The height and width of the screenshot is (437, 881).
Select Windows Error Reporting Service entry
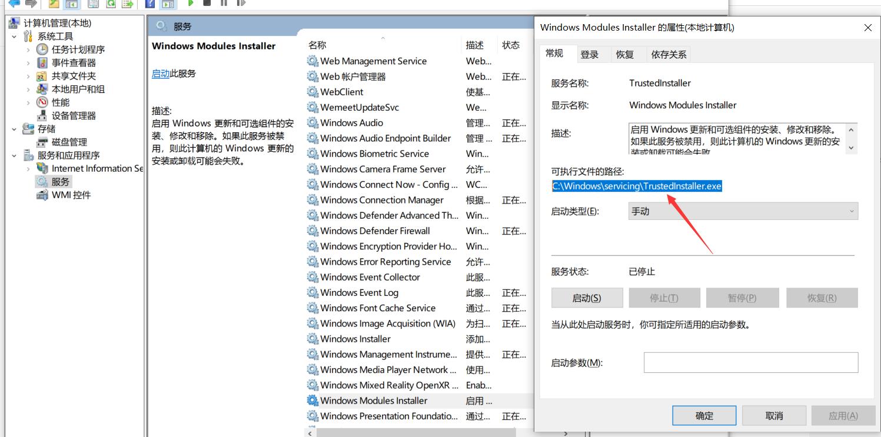tap(385, 262)
